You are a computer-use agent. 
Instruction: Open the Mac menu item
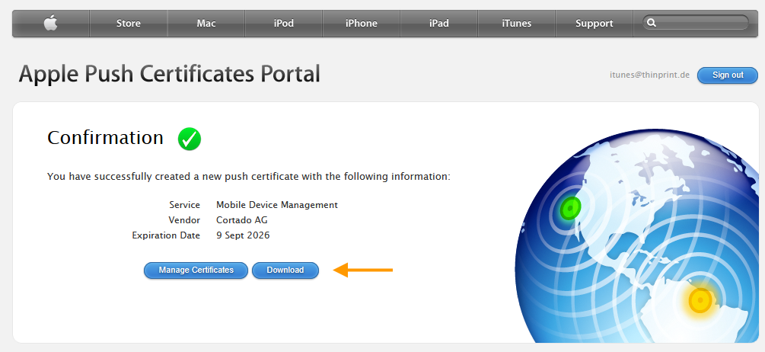point(206,23)
